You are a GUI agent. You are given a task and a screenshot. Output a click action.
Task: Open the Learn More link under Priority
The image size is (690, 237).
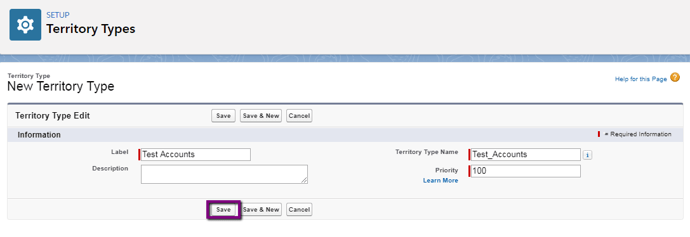point(441,181)
